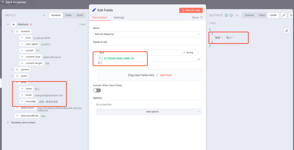
Task: Click the query object cube icon
Action: point(17,76)
